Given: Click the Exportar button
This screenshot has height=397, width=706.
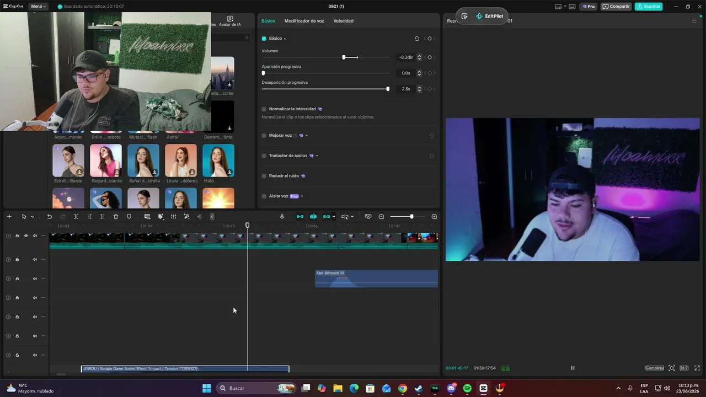Looking at the screenshot, I should click(x=649, y=7).
